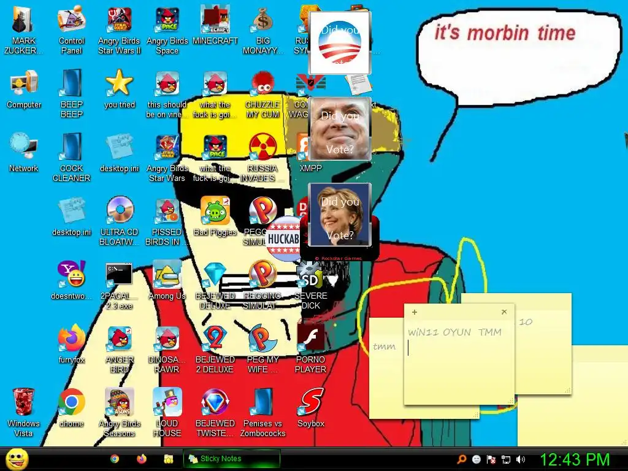Delete the WiN11 OYUN TMM sticky note
This screenshot has height=471, width=628.
click(504, 312)
